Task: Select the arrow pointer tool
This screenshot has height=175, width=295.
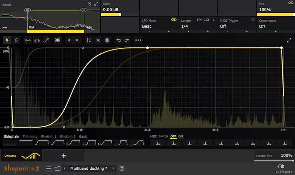Action: tap(7, 40)
